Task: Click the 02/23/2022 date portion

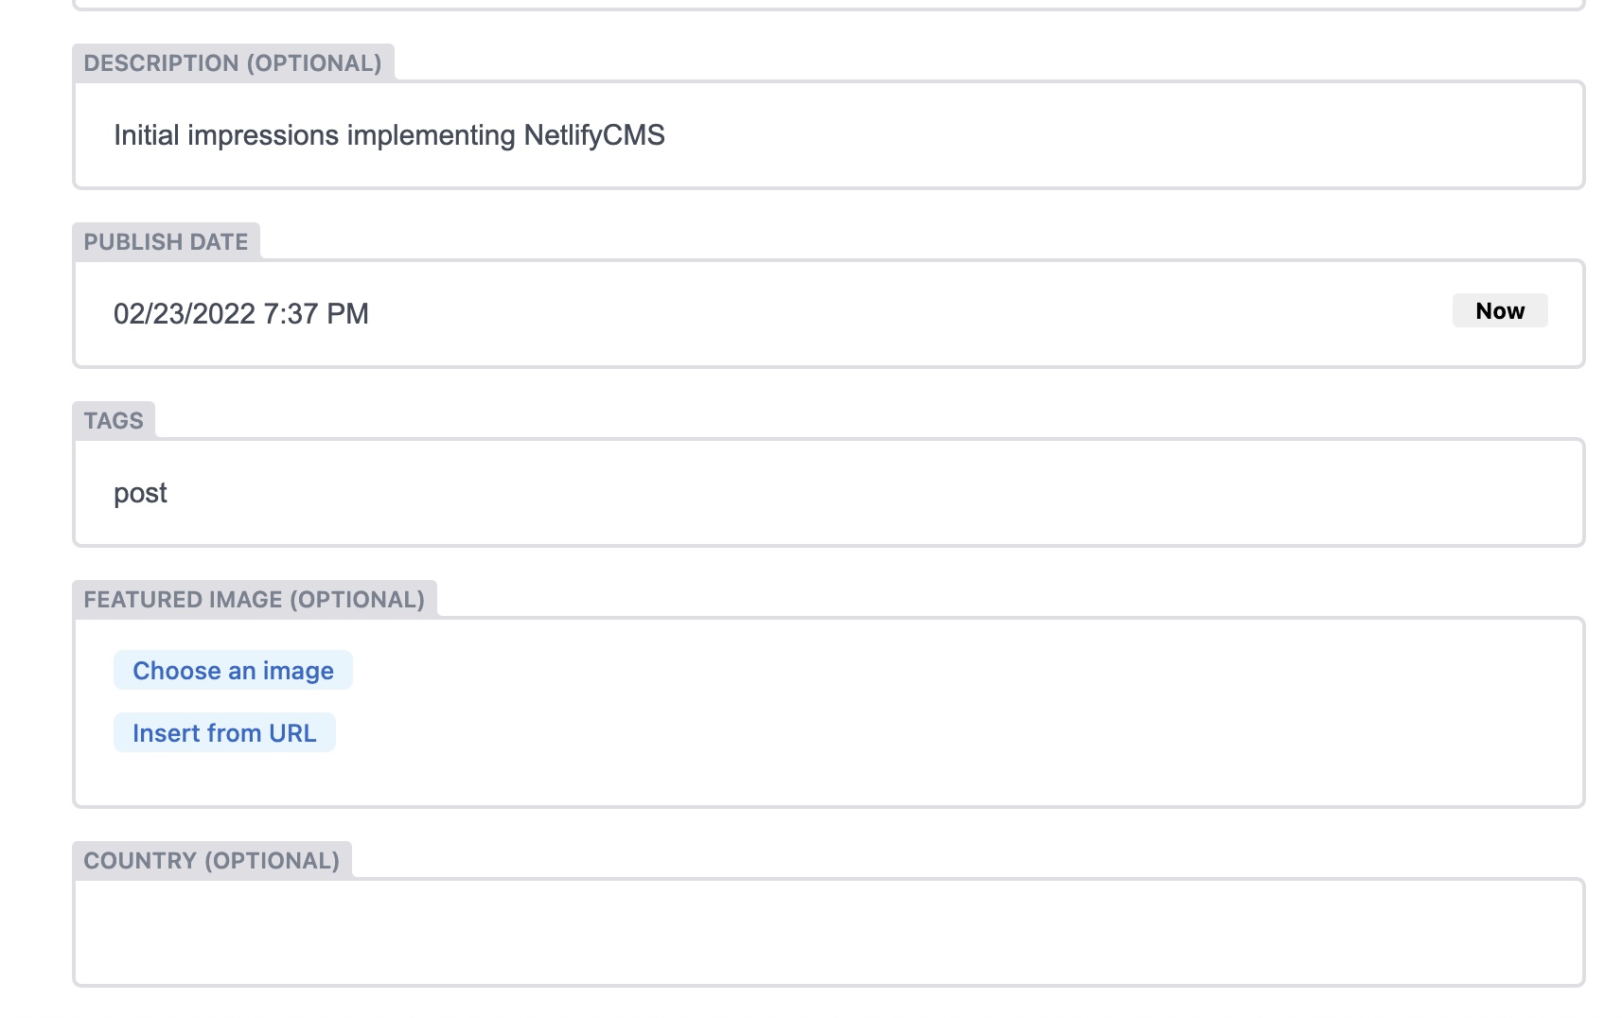Action: pos(185,313)
